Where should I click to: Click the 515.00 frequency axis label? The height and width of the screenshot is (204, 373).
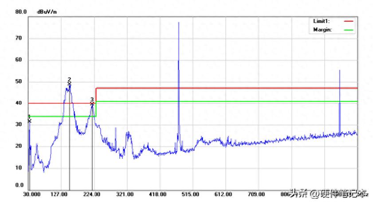[x=190, y=194]
